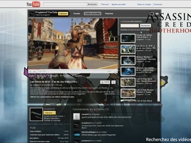Click the channel Rechercher button
Screen dimensions: 191x143
[146, 25]
